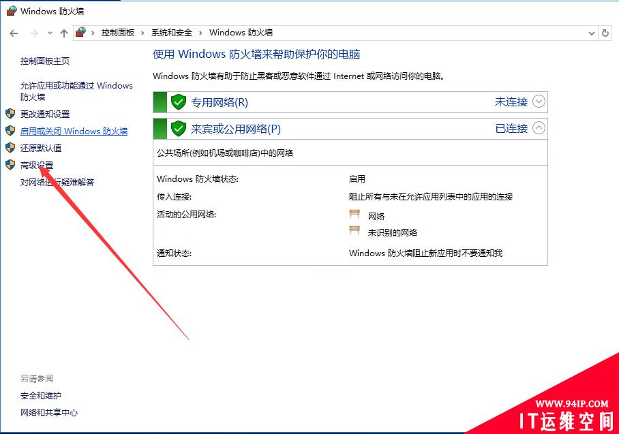Open 还原默认值 link

coord(41,148)
